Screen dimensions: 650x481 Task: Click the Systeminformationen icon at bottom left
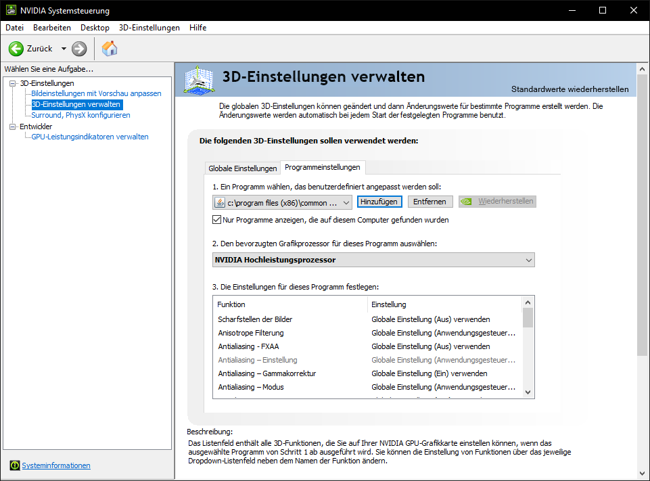pos(15,465)
